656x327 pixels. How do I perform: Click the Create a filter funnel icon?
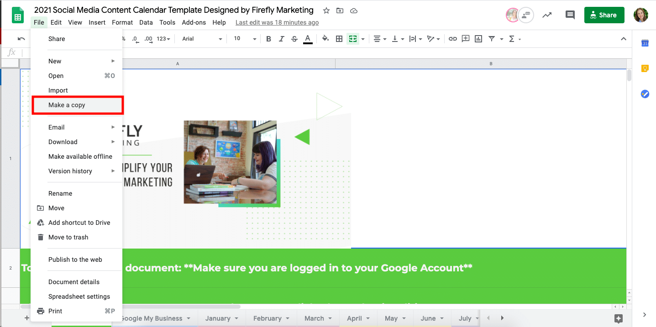click(492, 39)
